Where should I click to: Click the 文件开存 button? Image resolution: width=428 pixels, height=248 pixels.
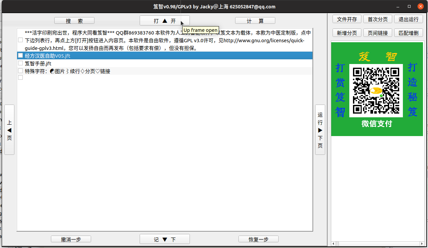click(x=347, y=19)
